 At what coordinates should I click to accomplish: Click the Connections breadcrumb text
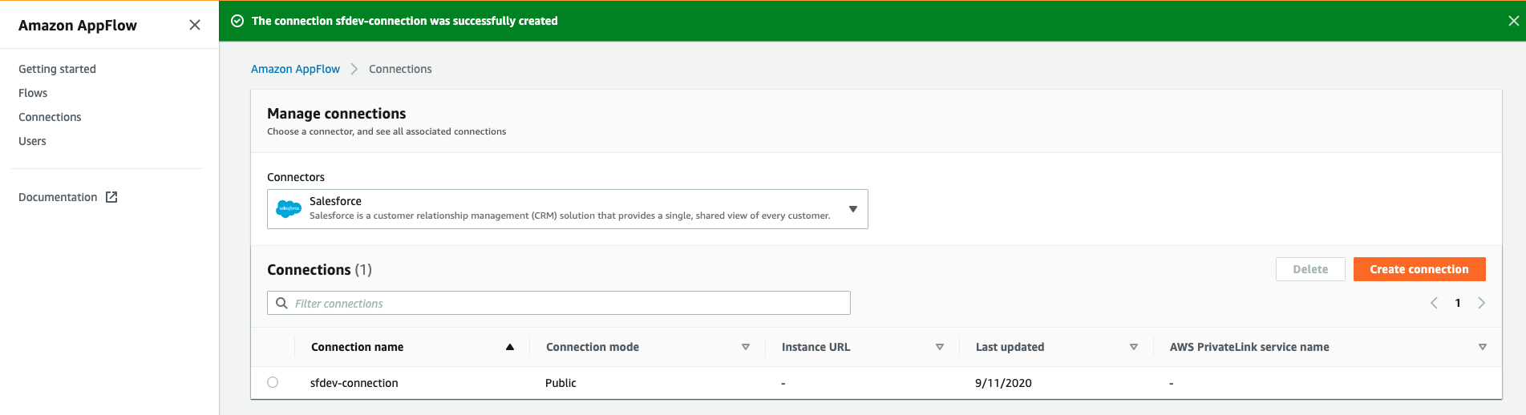400,69
